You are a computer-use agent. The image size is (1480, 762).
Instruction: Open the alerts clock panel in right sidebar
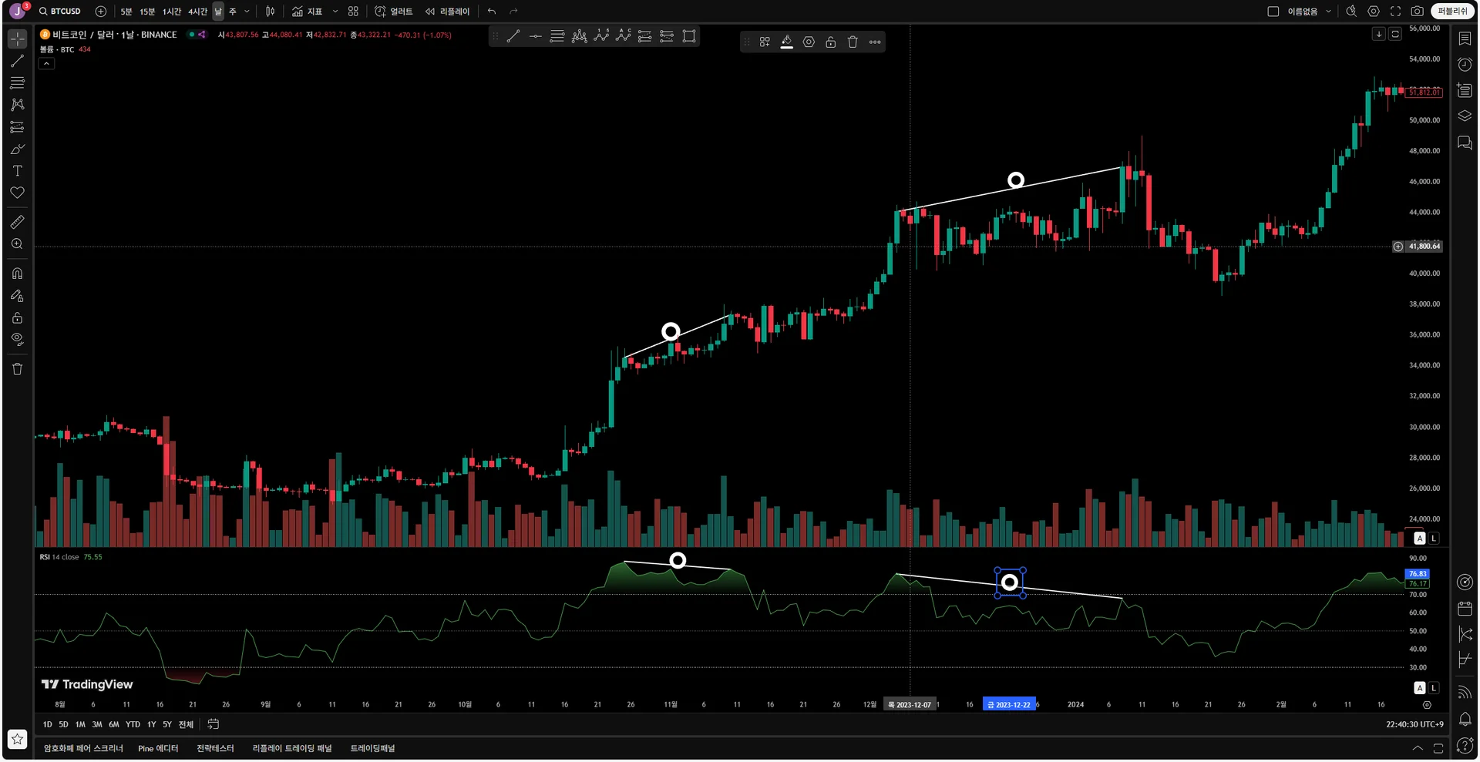pyautogui.click(x=1465, y=65)
